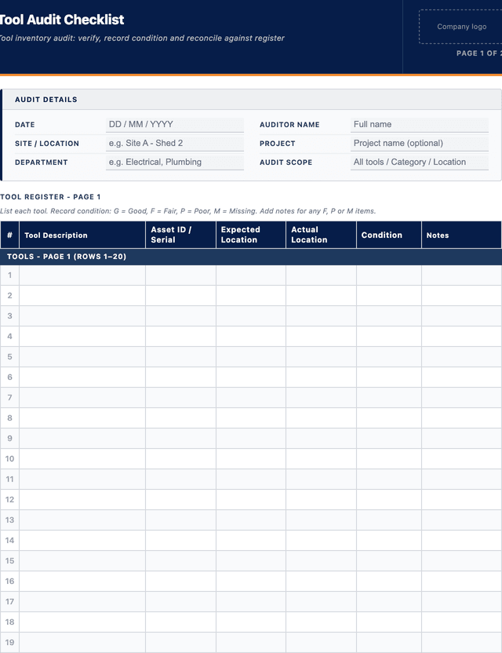Click the Notes cell in row 6
Screen dimensions: 502x653
tap(462, 378)
